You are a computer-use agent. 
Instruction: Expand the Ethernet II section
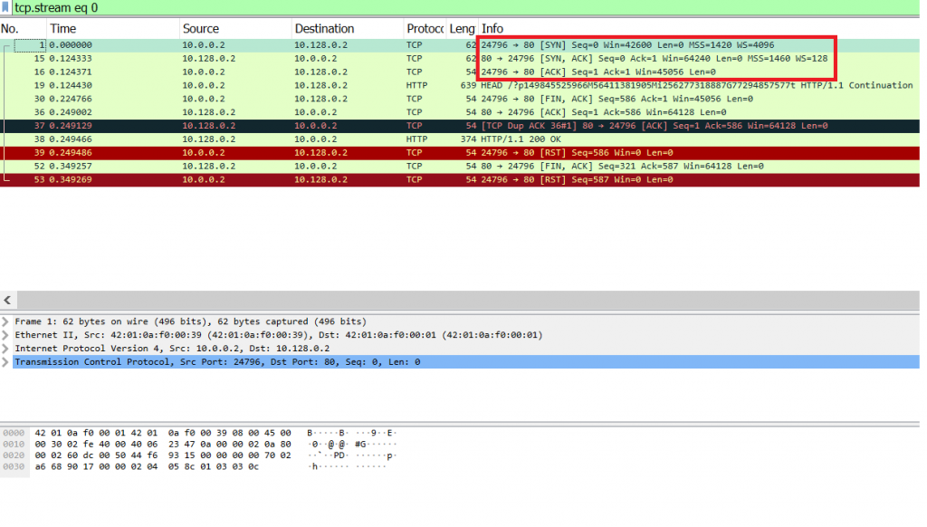[7, 334]
